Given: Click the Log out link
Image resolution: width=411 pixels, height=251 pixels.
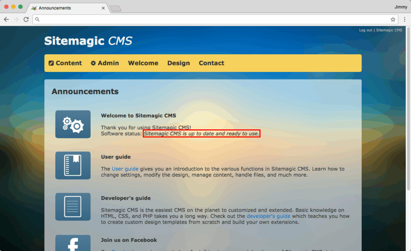Looking at the screenshot, I should pyautogui.click(x=366, y=30).
